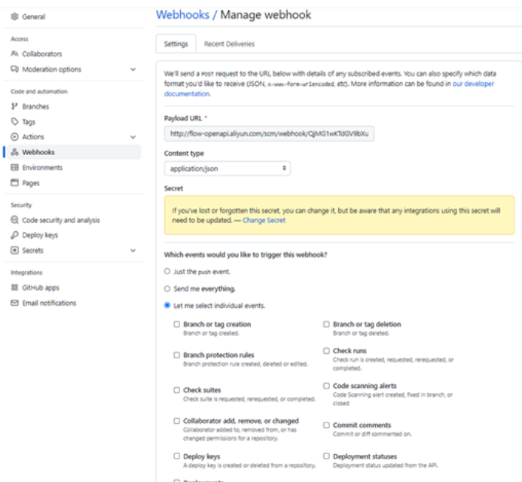
Task: Click the Collaborators people icon
Action: [x=14, y=53]
